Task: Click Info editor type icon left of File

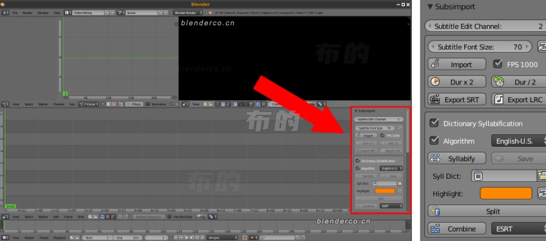Action: (x=5, y=13)
